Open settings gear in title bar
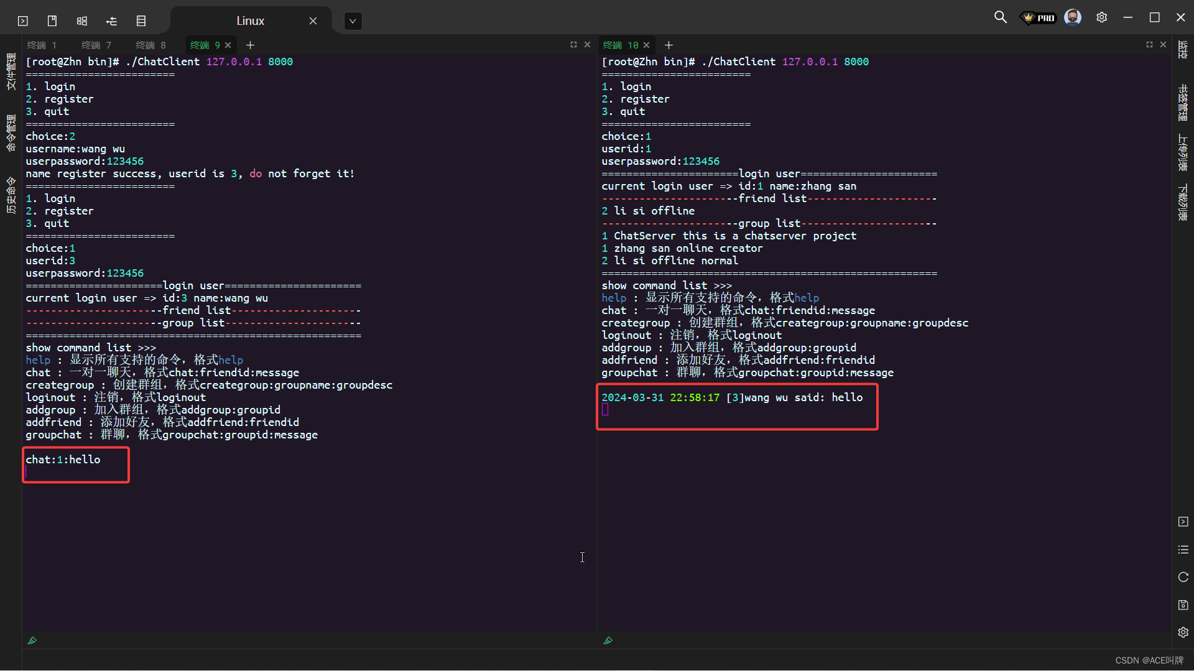This screenshot has width=1194, height=671. (x=1101, y=17)
